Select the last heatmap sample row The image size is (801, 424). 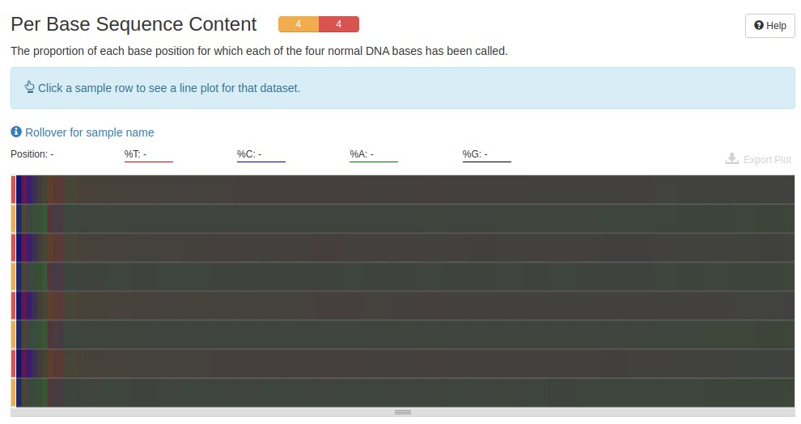[x=403, y=393]
